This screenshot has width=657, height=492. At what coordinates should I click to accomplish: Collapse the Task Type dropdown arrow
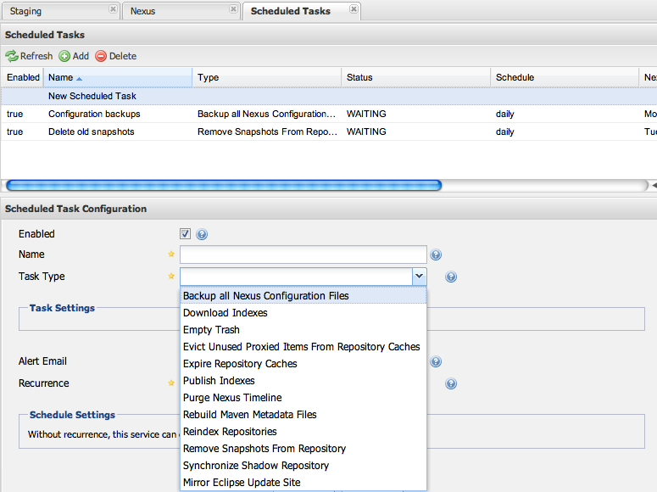point(419,277)
